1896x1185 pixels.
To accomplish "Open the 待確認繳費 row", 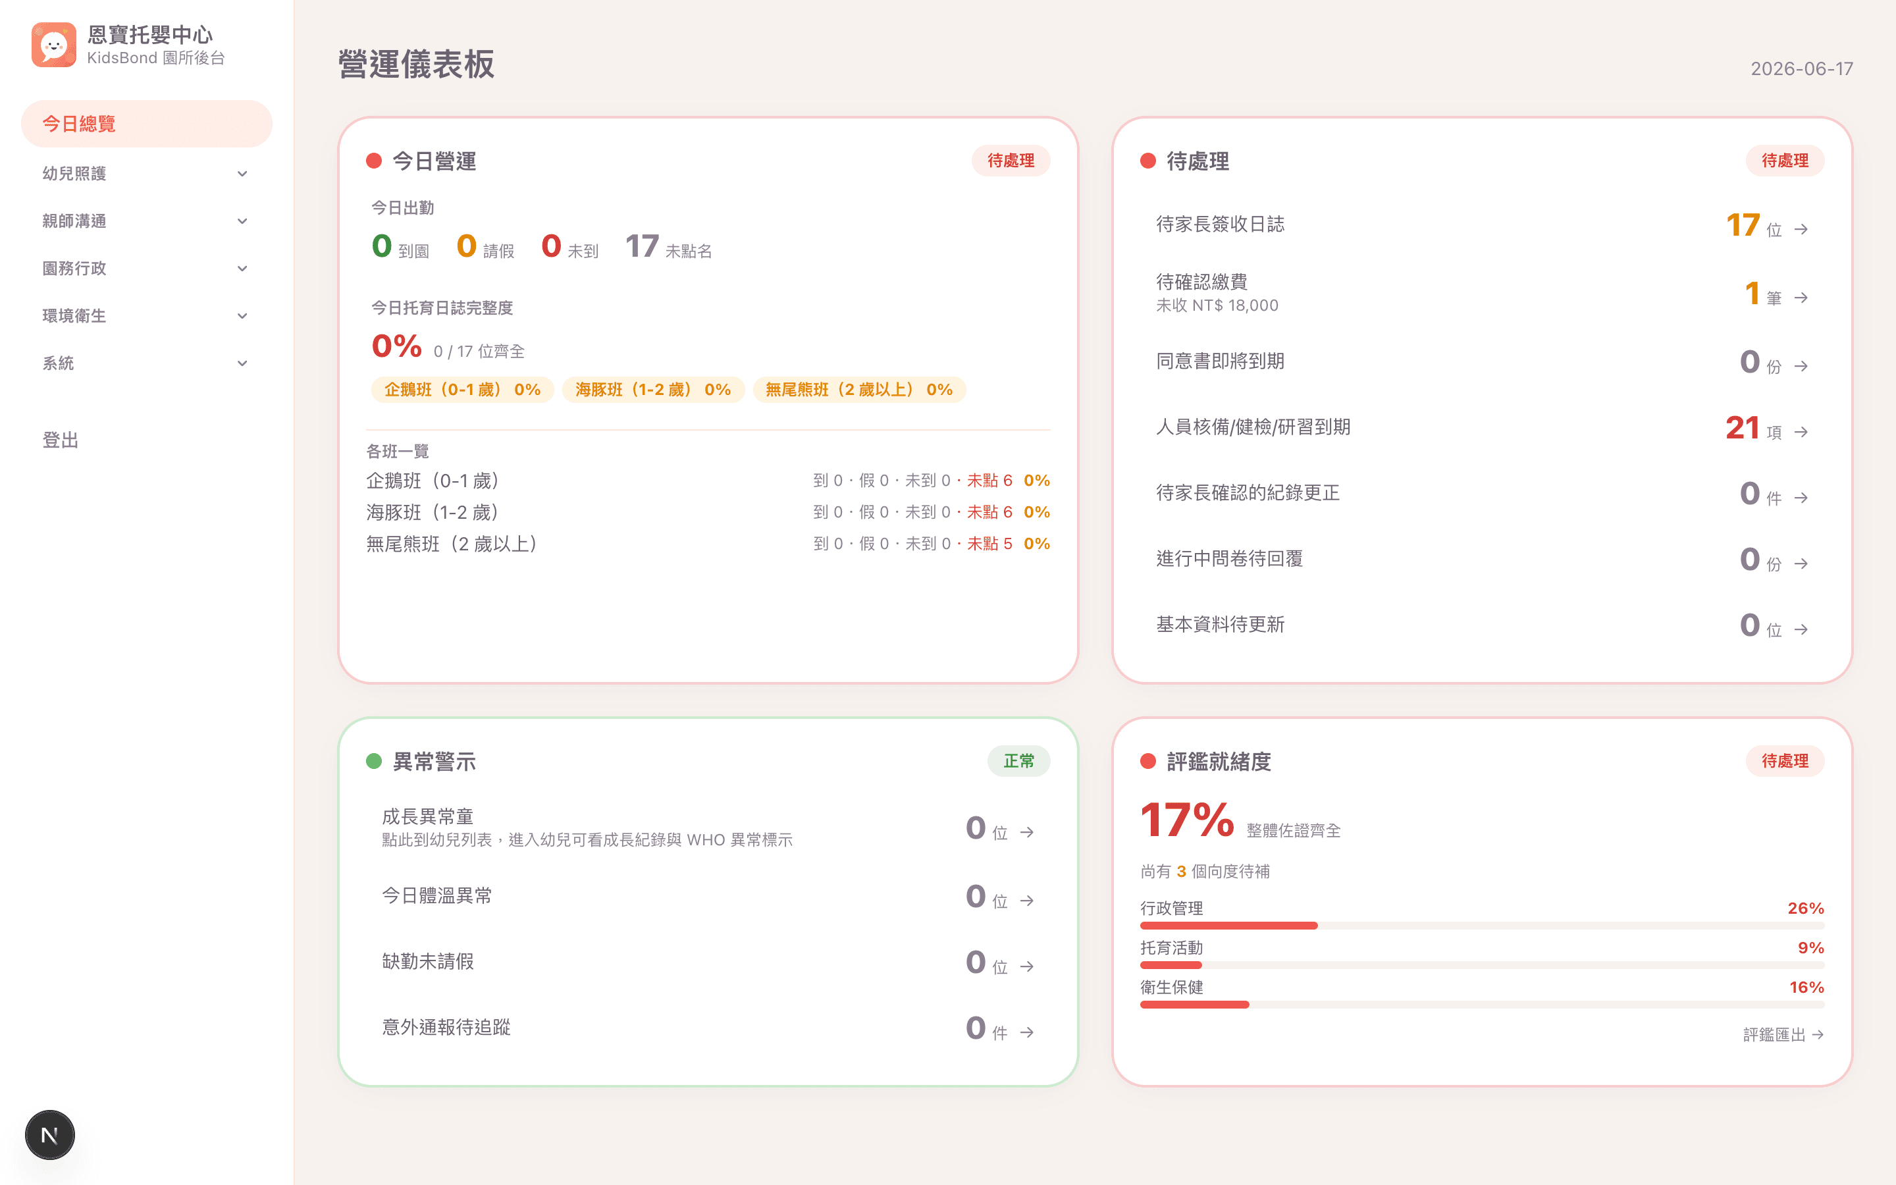I will coord(1481,293).
